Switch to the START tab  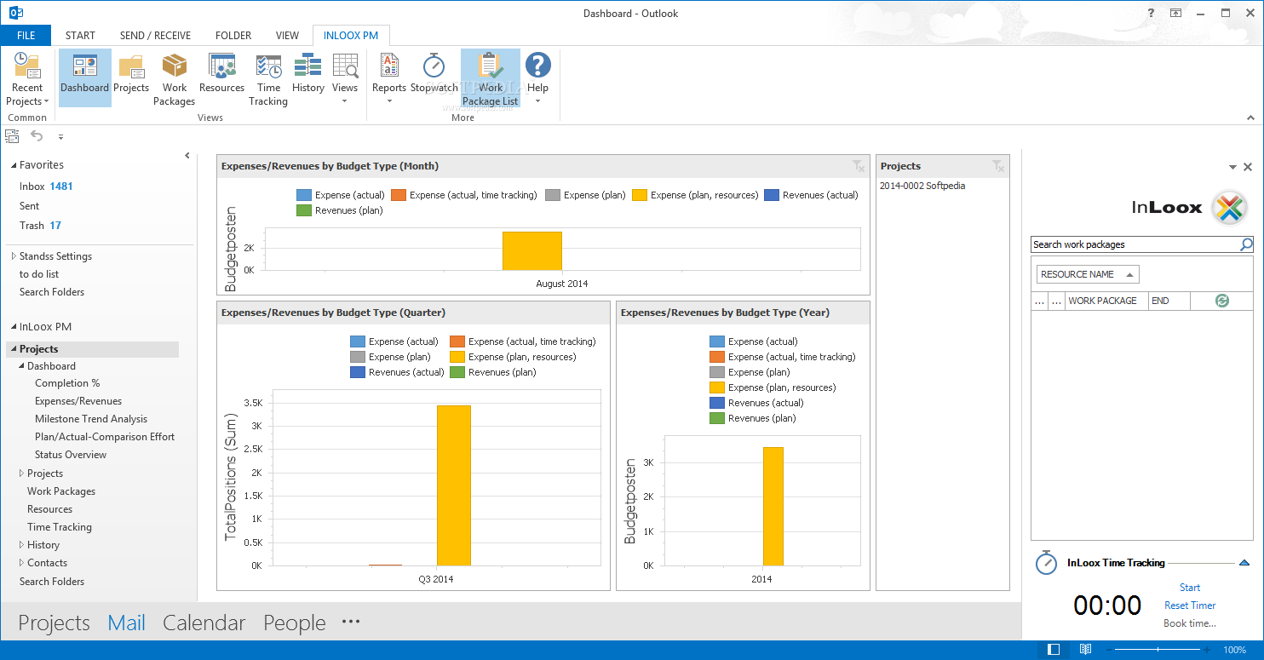click(x=80, y=35)
